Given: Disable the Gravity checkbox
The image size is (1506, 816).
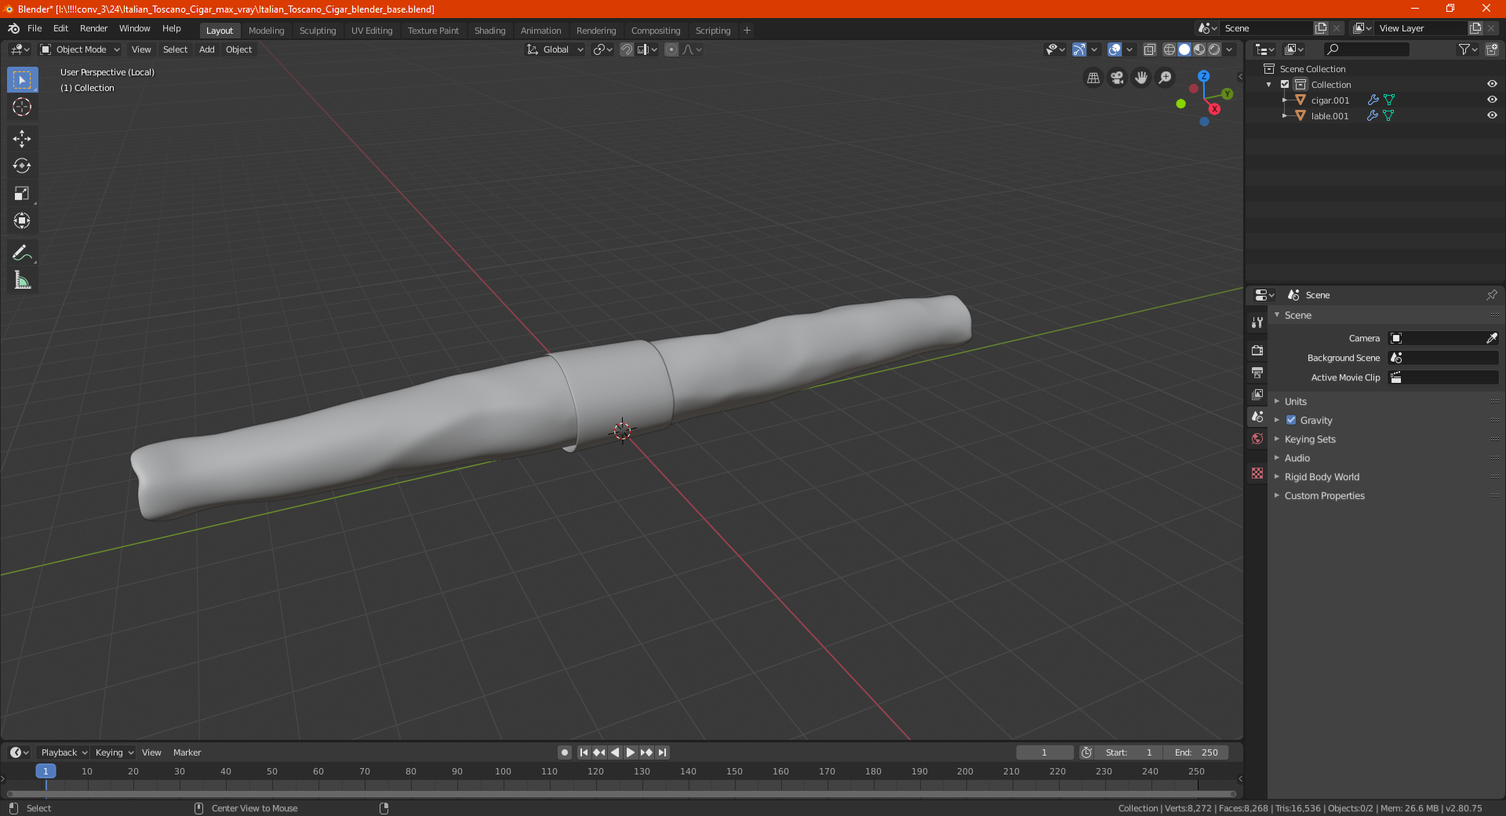Looking at the screenshot, I should pos(1291,420).
